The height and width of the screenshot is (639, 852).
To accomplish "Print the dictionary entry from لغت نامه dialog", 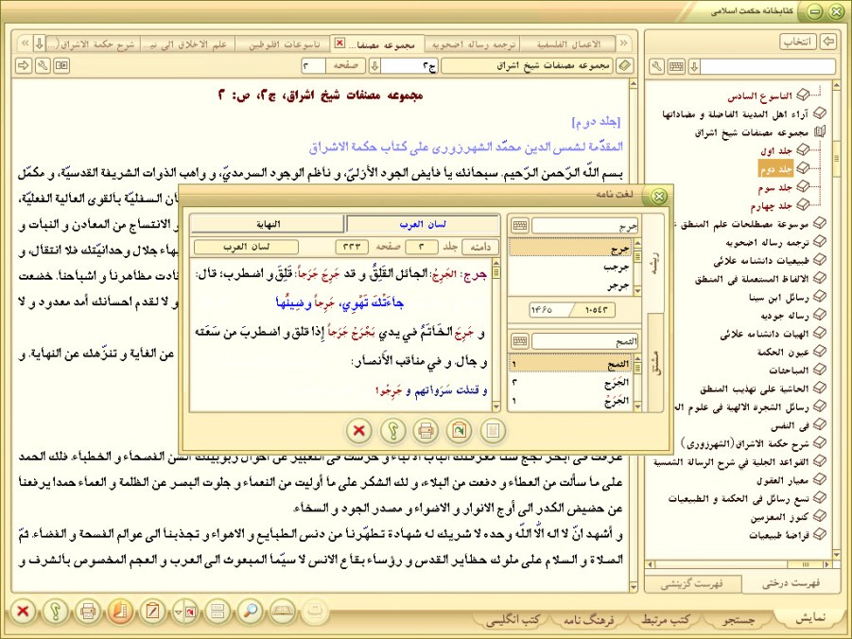I will 426,431.
